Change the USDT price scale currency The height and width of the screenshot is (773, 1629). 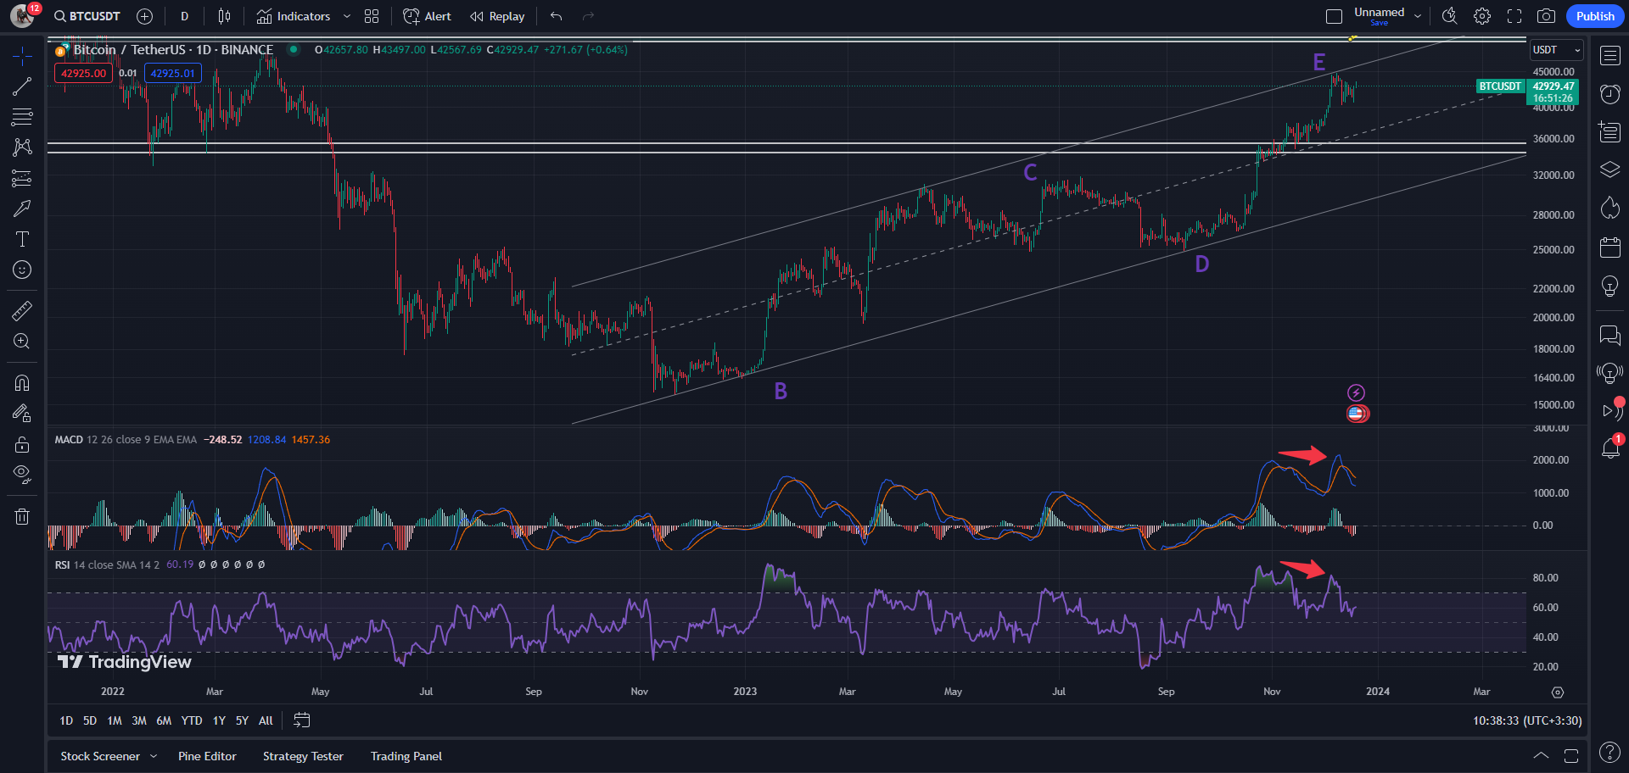click(x=1557, y=50)
